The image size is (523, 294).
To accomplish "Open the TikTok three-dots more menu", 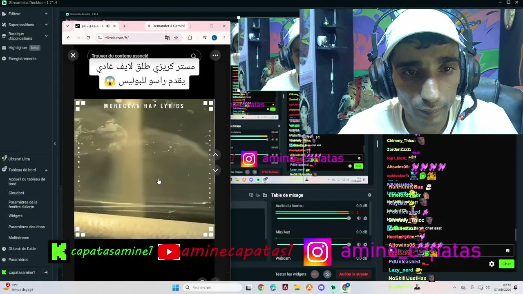I will pos(215,56).
